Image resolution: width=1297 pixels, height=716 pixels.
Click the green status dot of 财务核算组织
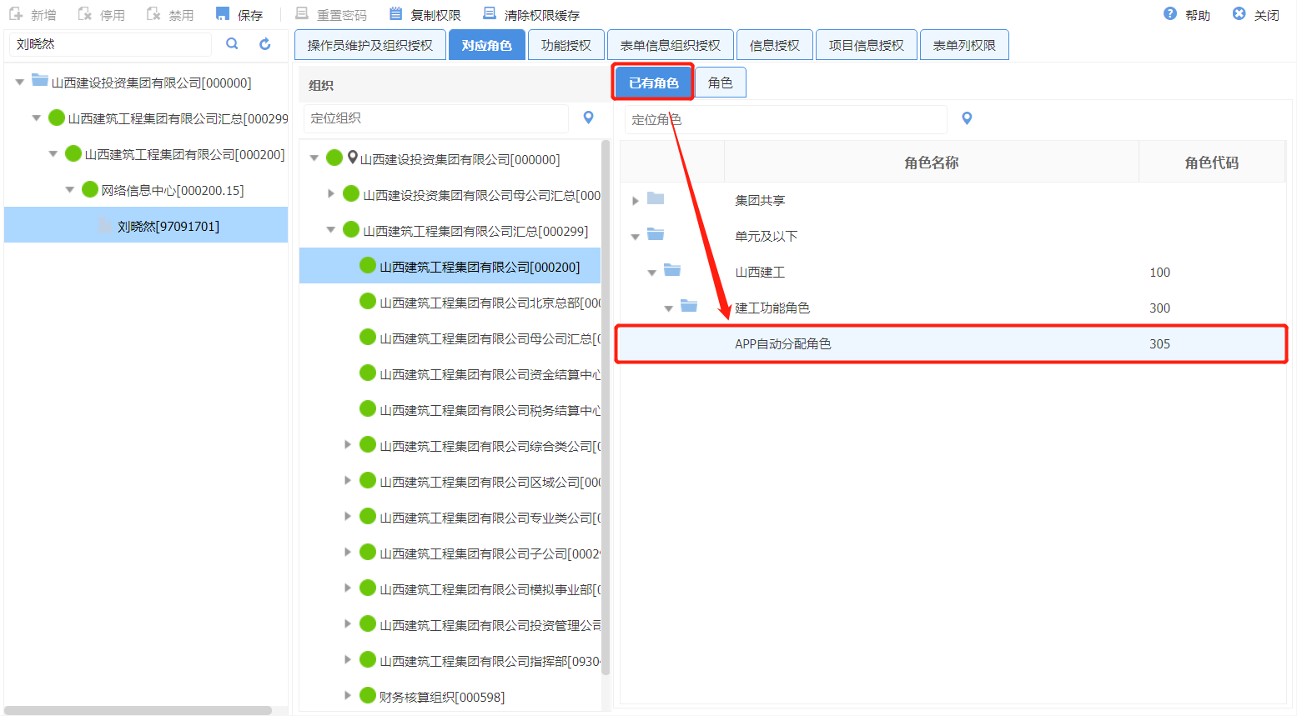(368, 695)
